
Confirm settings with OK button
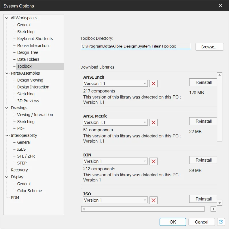point(173,222)
